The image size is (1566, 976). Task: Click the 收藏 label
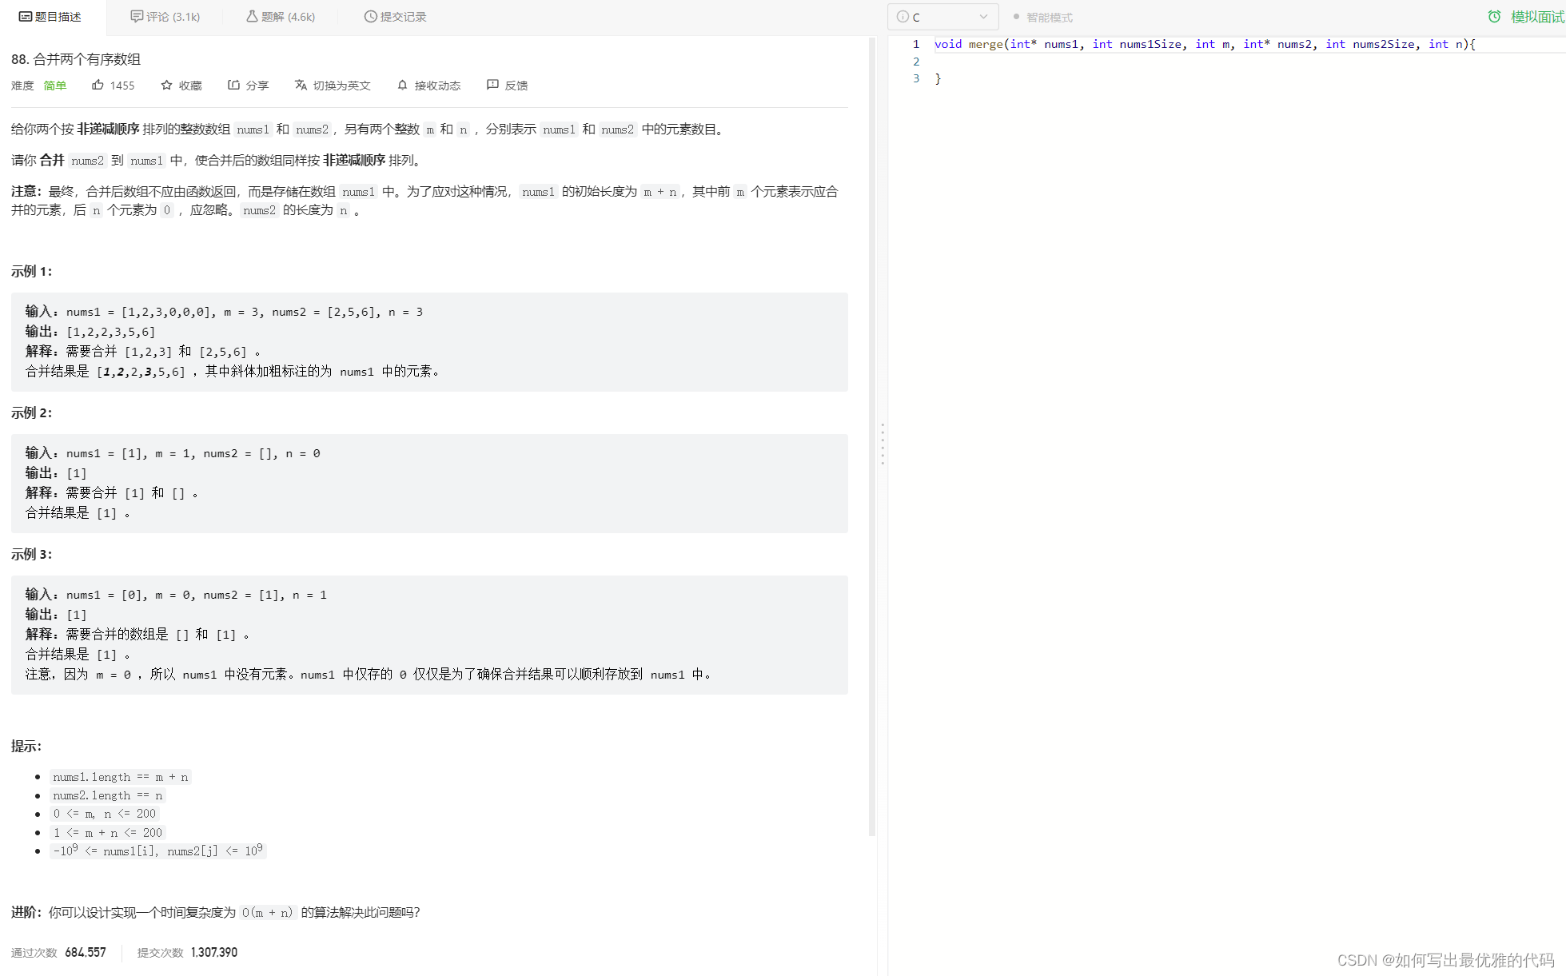point(190,86)
